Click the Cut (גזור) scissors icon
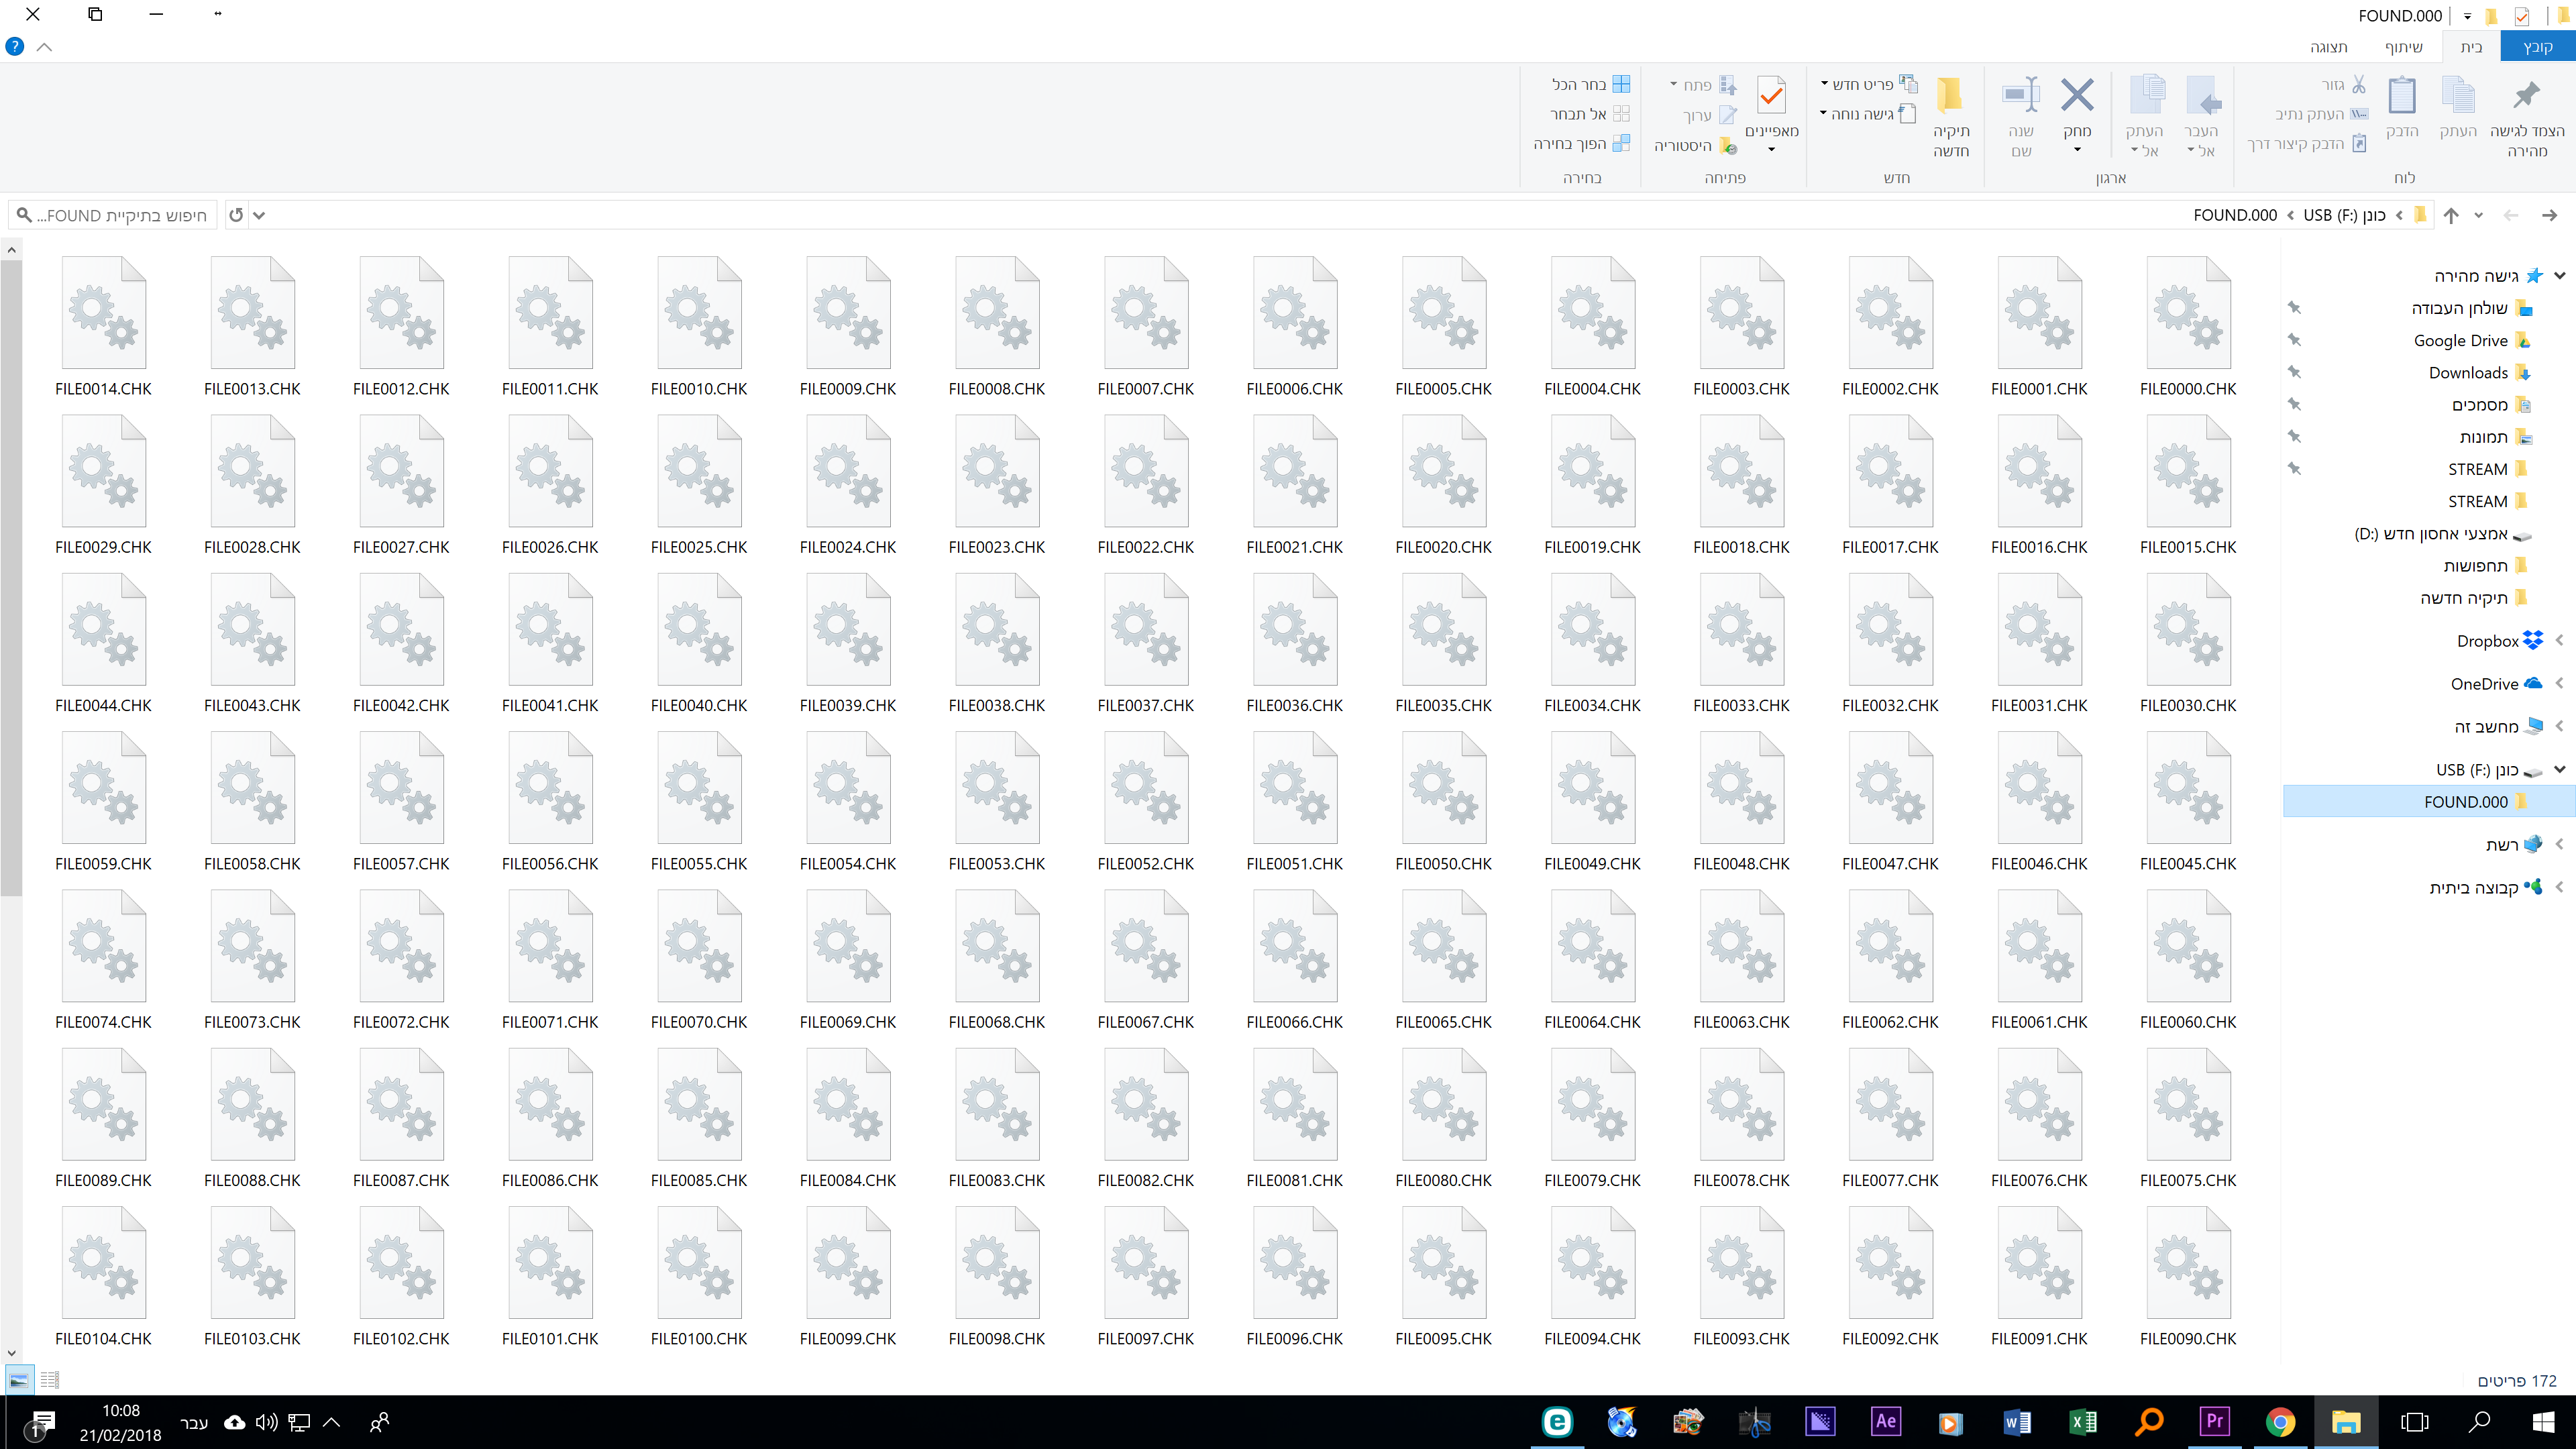Screen dimensions: 2576x1449 coord(2358,85)
